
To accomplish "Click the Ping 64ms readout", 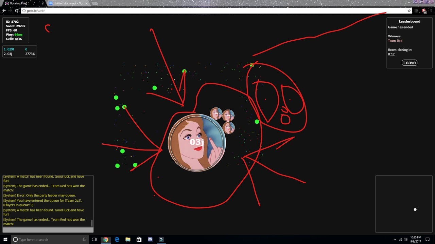I will (14, 35).
